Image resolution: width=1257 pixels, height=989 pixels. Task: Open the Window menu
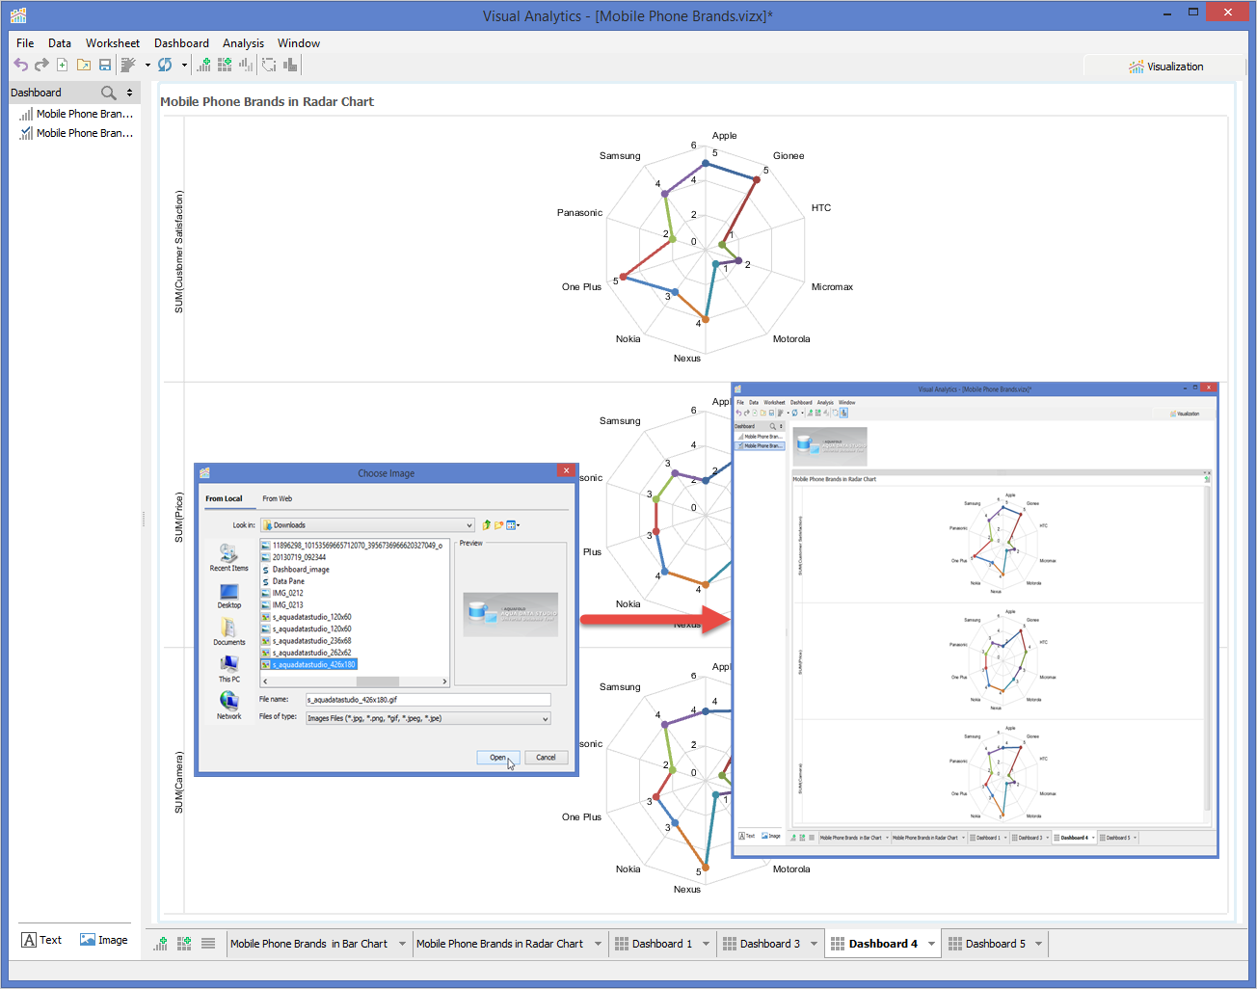299,43
